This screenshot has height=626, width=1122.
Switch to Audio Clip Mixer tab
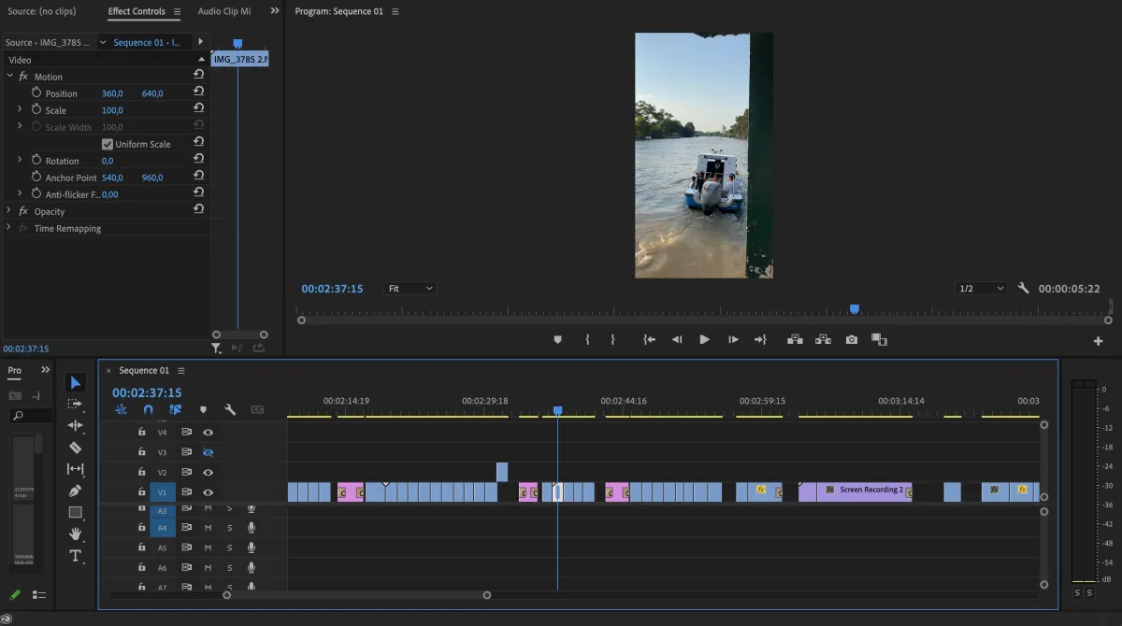click(224, 11)
